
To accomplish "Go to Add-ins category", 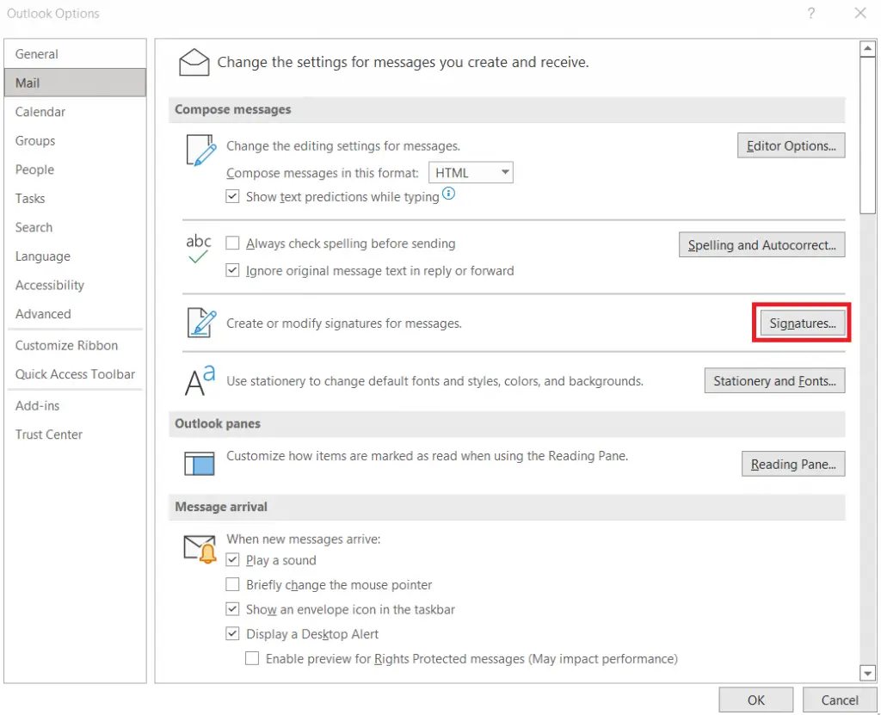I will click(76, 405).
